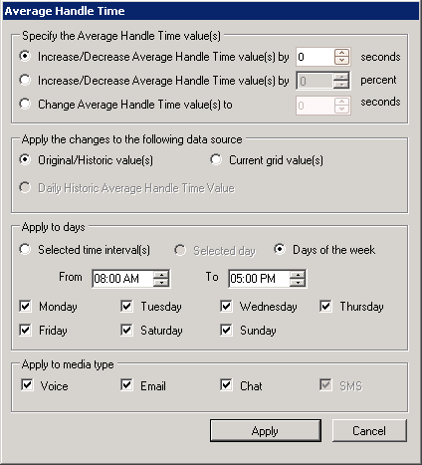
Task: Click the To time down arrow
Action: tap(298, 282)
